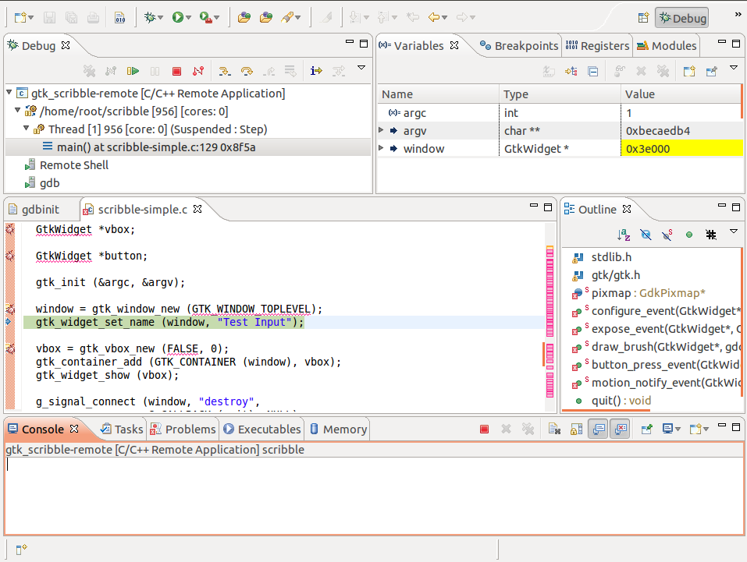
Task: Click the Back navigation arrow
Action: pyautogui.click(x=433, y=18)
